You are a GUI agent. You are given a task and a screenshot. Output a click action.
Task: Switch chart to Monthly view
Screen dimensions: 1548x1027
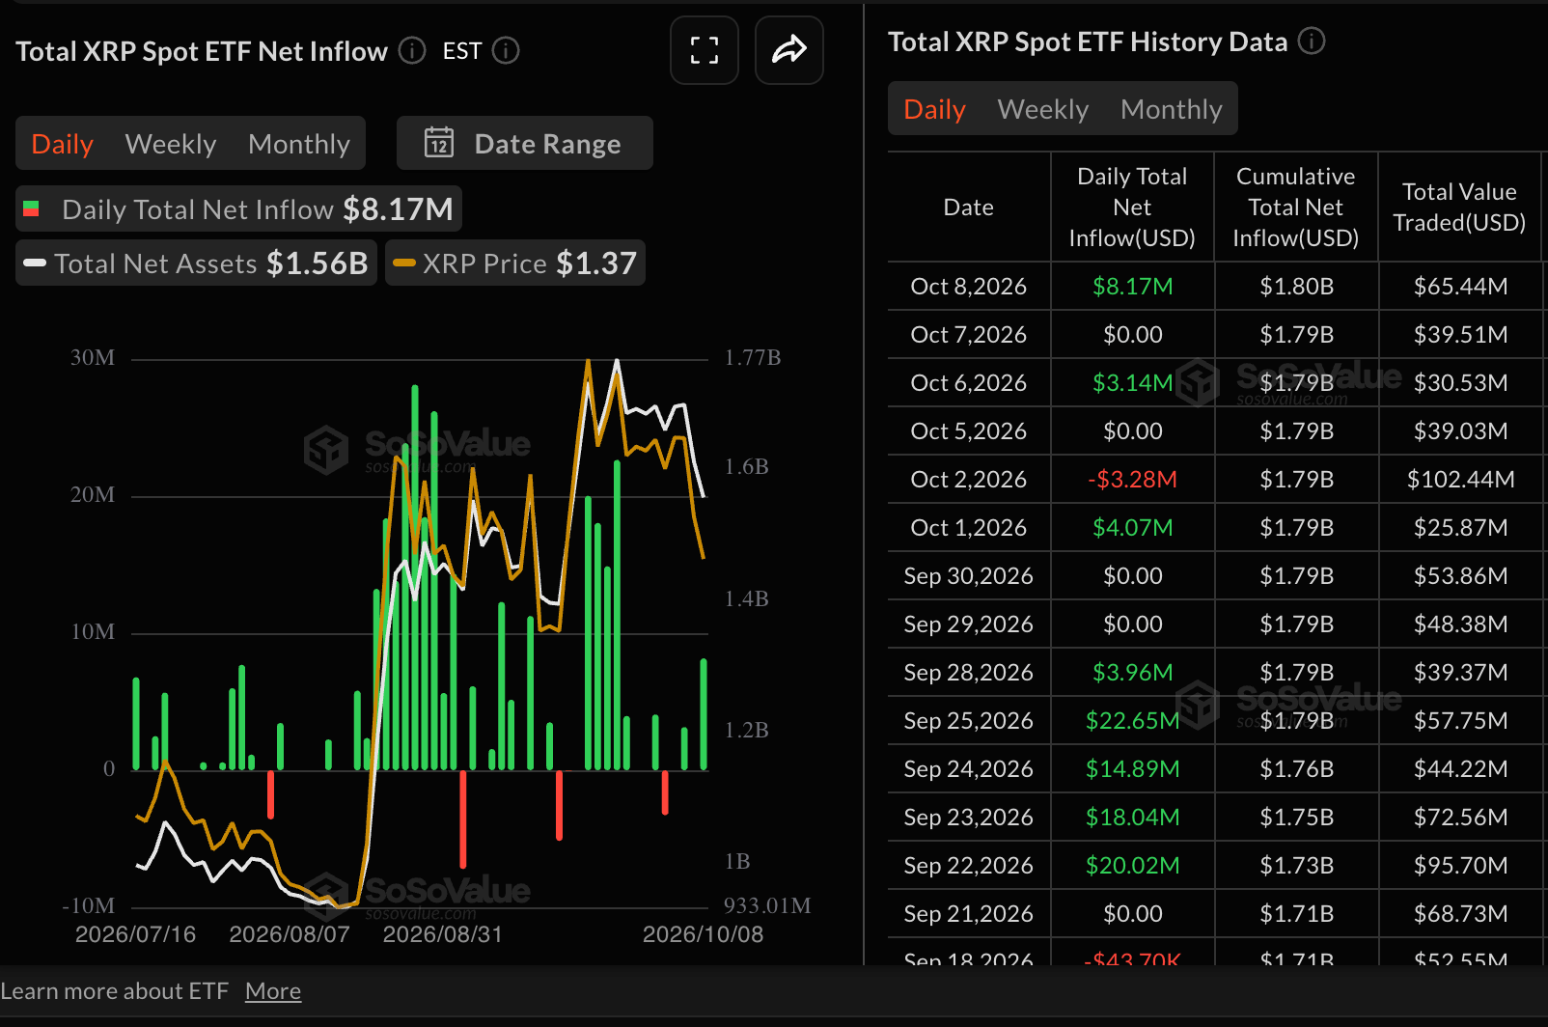tap(299, 144)
